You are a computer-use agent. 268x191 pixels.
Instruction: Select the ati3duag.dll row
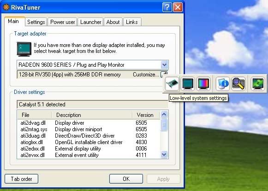[89, 136]
